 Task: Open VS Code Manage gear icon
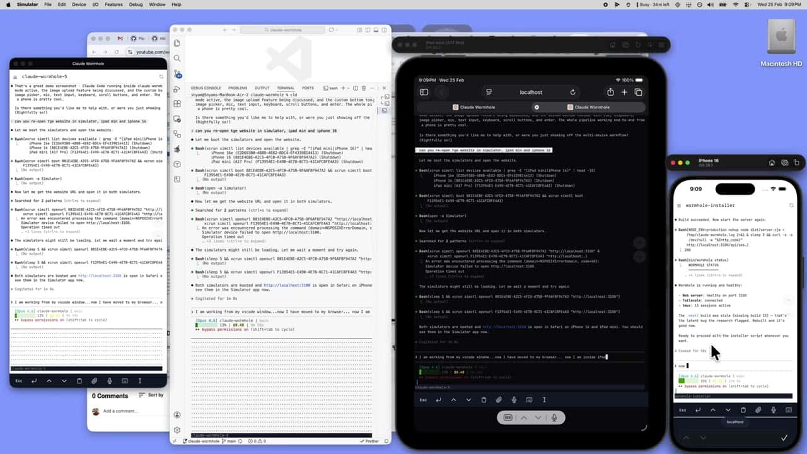[177, 430]
